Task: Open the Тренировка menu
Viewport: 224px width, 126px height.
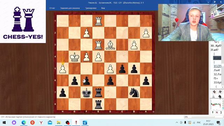Action: click(91, 8)
